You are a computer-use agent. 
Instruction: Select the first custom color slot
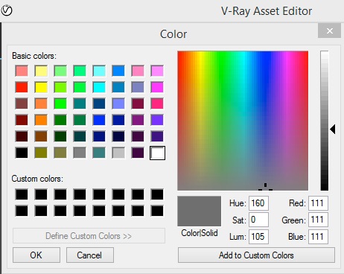point(22,194)
